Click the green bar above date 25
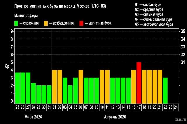The width and height of the screenshot is (187, 124). click(x=18, y=88)
